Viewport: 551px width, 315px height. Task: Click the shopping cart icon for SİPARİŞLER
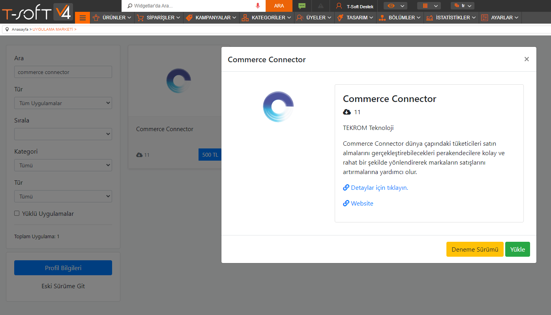[x=140, y=18]
